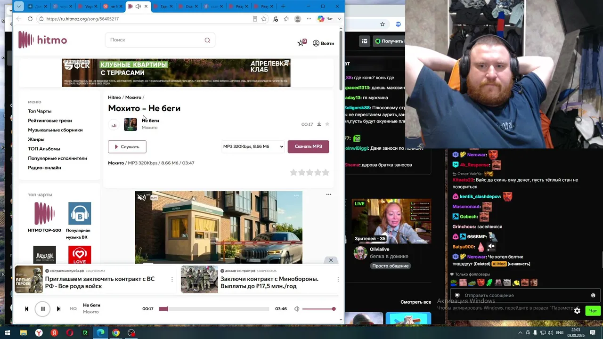Screen dimensions: 603x339
Task: Skip to the previous track
Action: coord(26,309)
